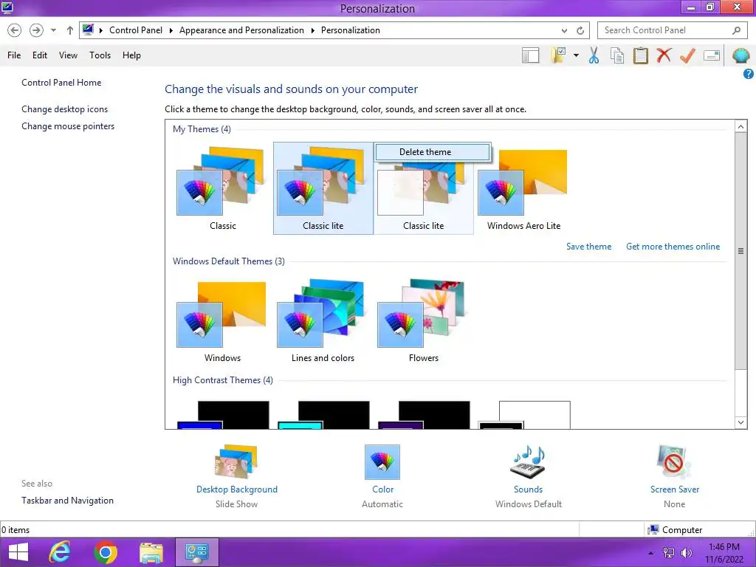Click the Color fan icon at bottom
This screenshot has height=567, width=756.
(x=382, y=462)
